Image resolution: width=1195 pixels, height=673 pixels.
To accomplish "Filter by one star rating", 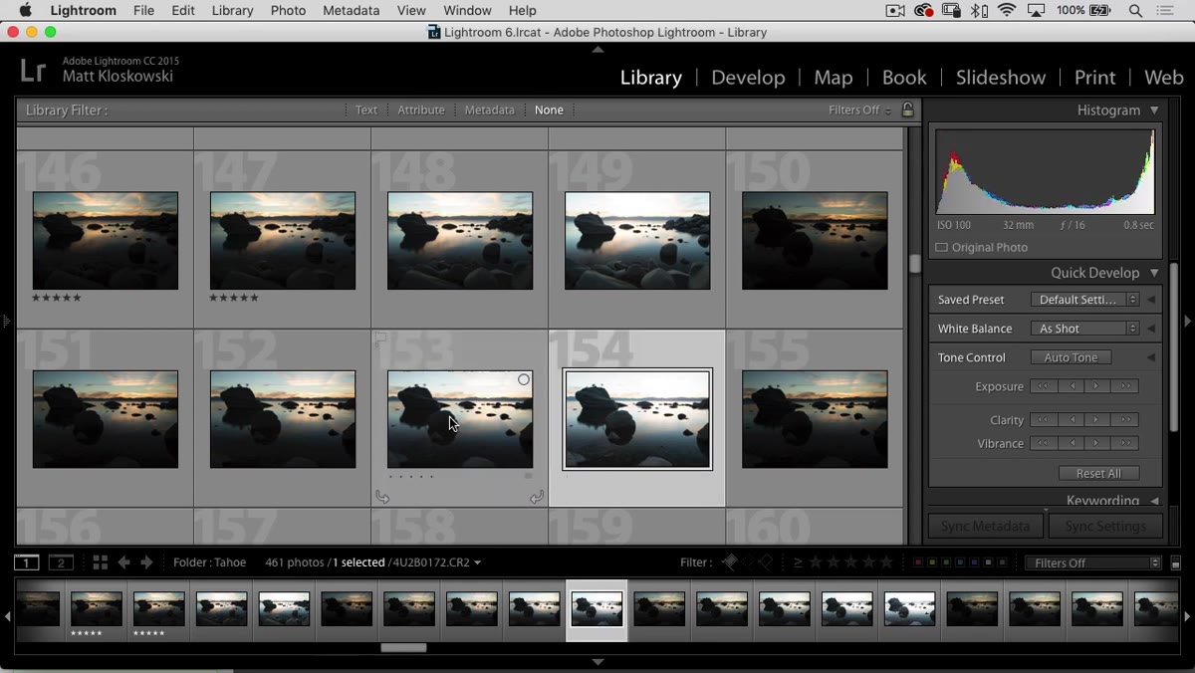I will (x=816, y=562).
